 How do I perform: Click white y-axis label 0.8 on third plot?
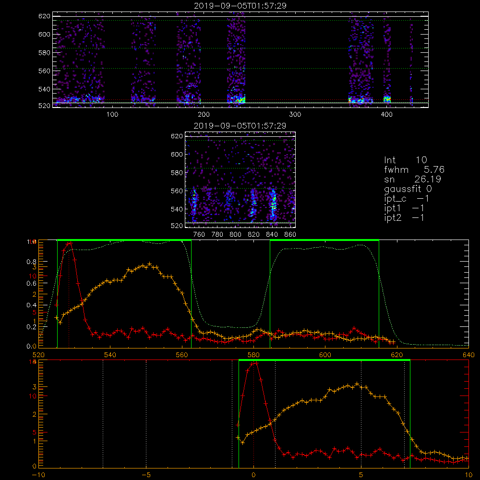32,262
